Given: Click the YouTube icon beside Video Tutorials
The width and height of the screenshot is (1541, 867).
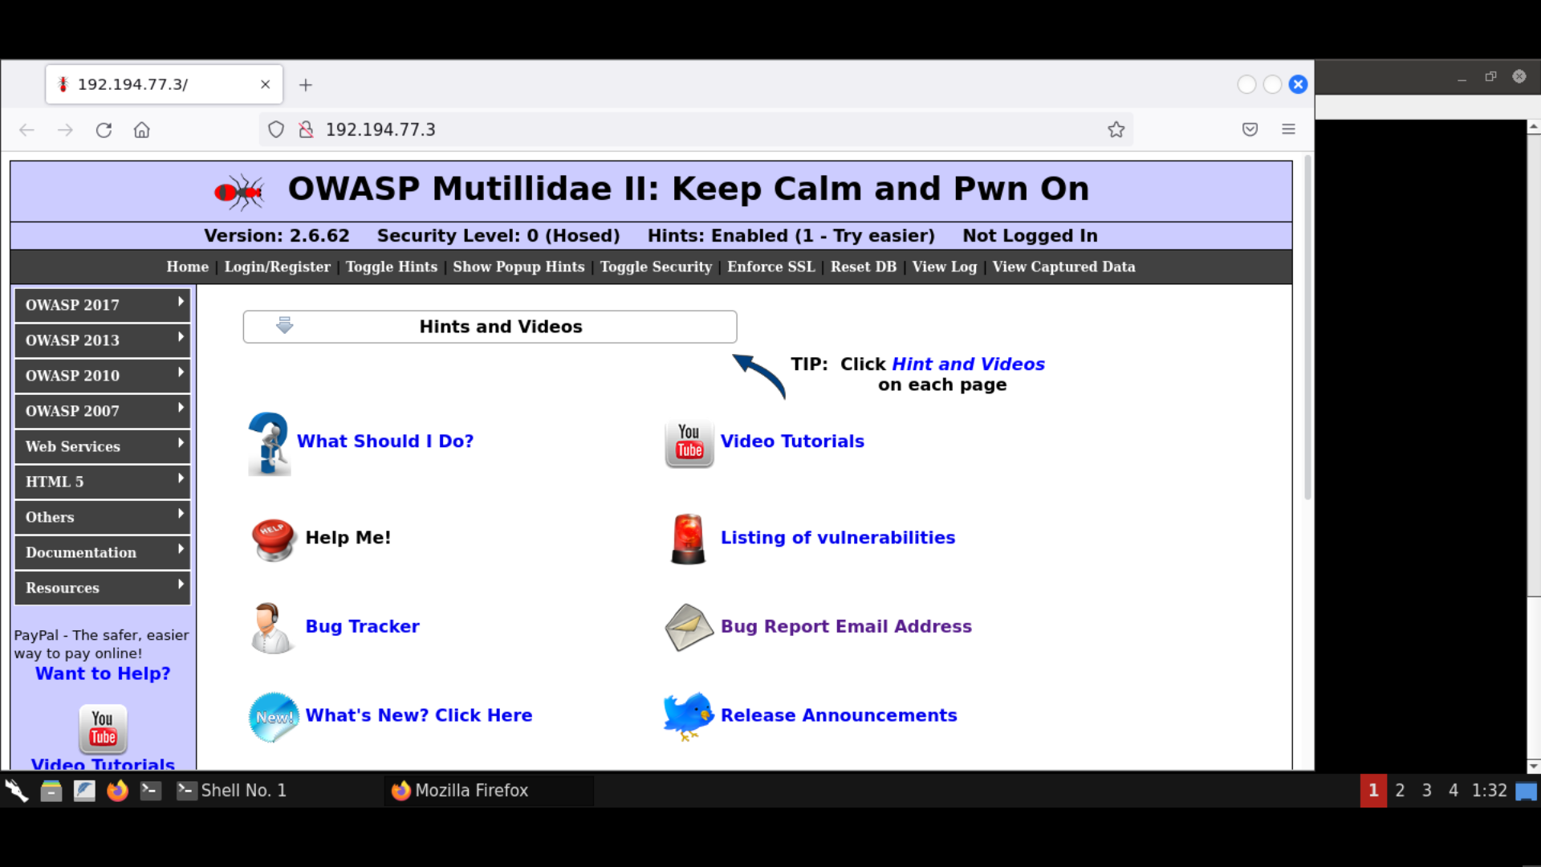Looking at the screenshot, I should click(688, 442).
